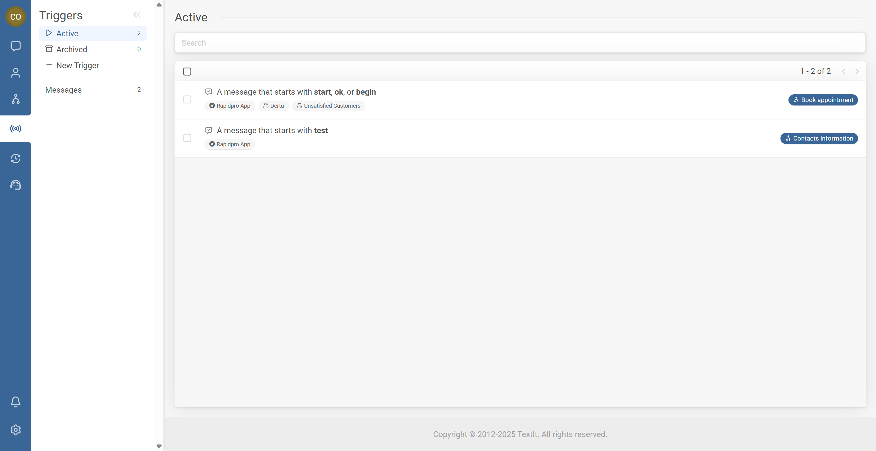Click the Book appointment flow button
876x451 pixels.
(x=823, y=99)
